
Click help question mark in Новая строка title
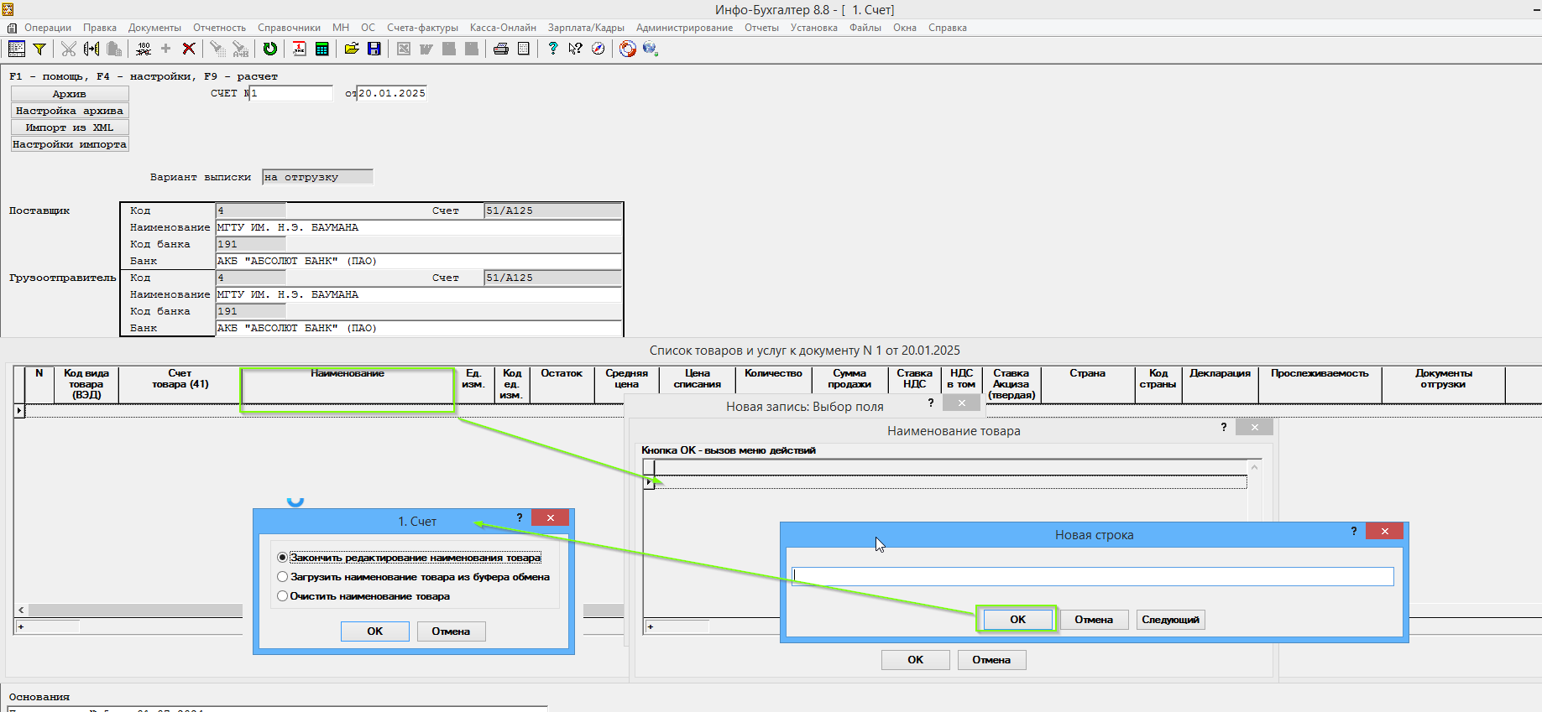[1354, 531]
